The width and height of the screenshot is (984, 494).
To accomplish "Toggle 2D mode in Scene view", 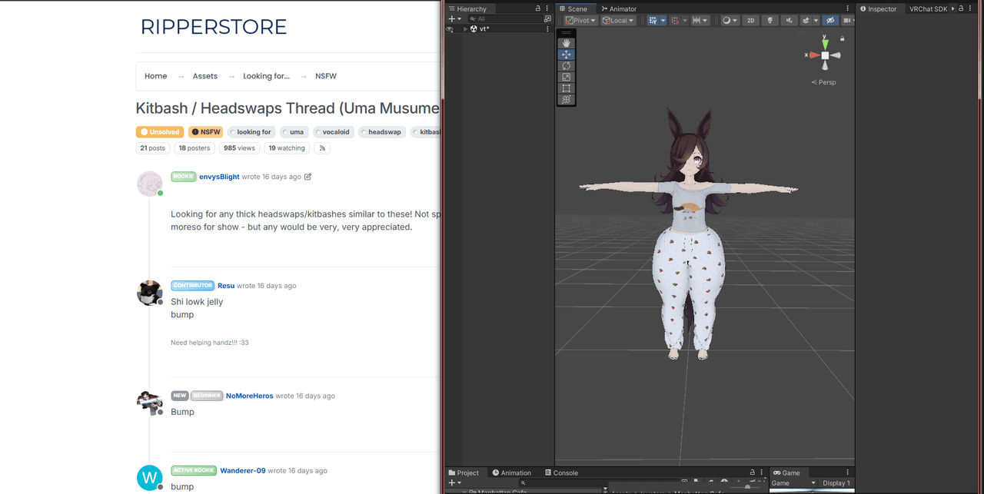I will pos(751,21).
